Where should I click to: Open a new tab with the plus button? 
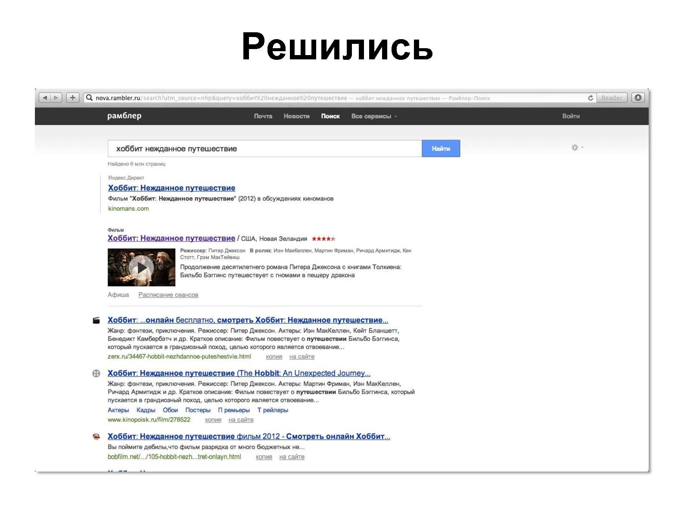[x=73, y=98]
